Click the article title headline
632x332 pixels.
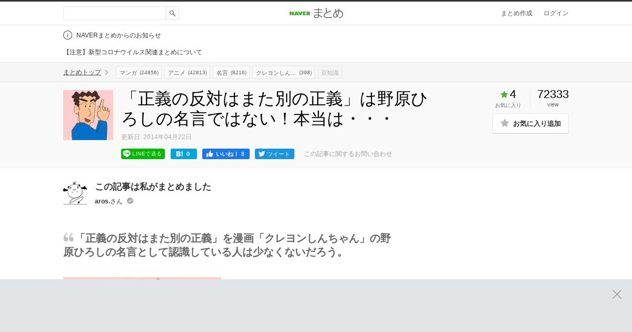coord(274,109)
